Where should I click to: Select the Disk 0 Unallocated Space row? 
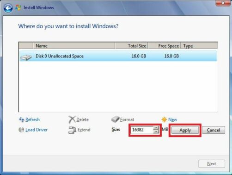[x=118, y=56]
